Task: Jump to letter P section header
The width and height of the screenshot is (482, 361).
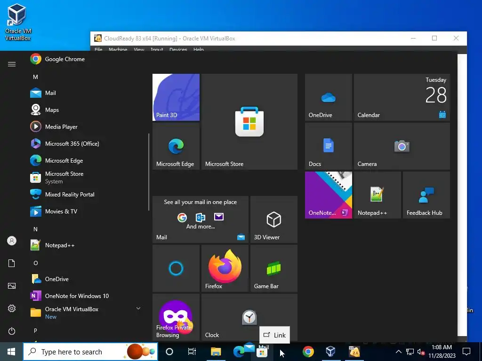Action: click(x=35, y=330)
